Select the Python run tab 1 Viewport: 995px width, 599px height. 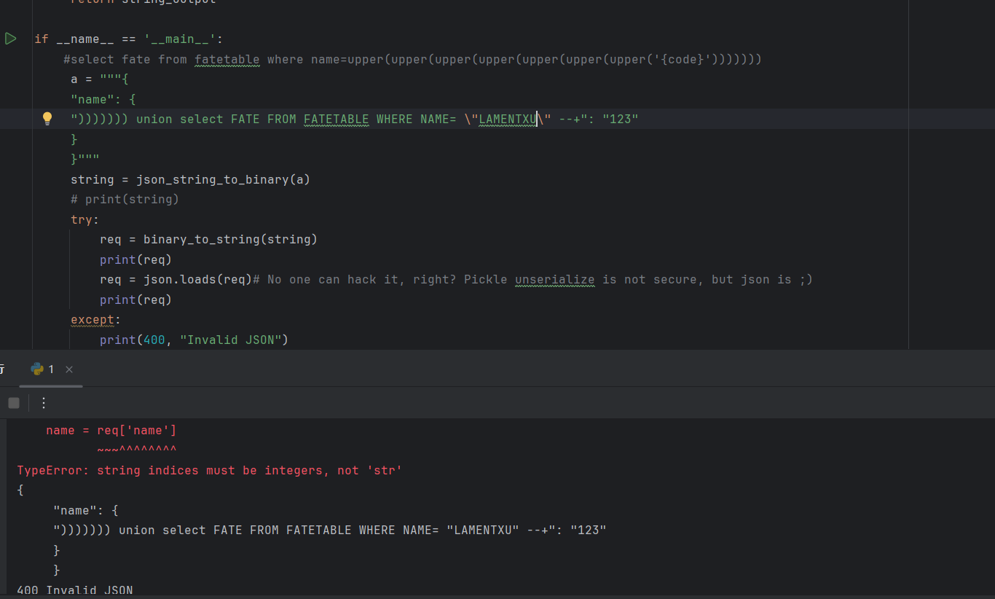(x=42, y=369)
